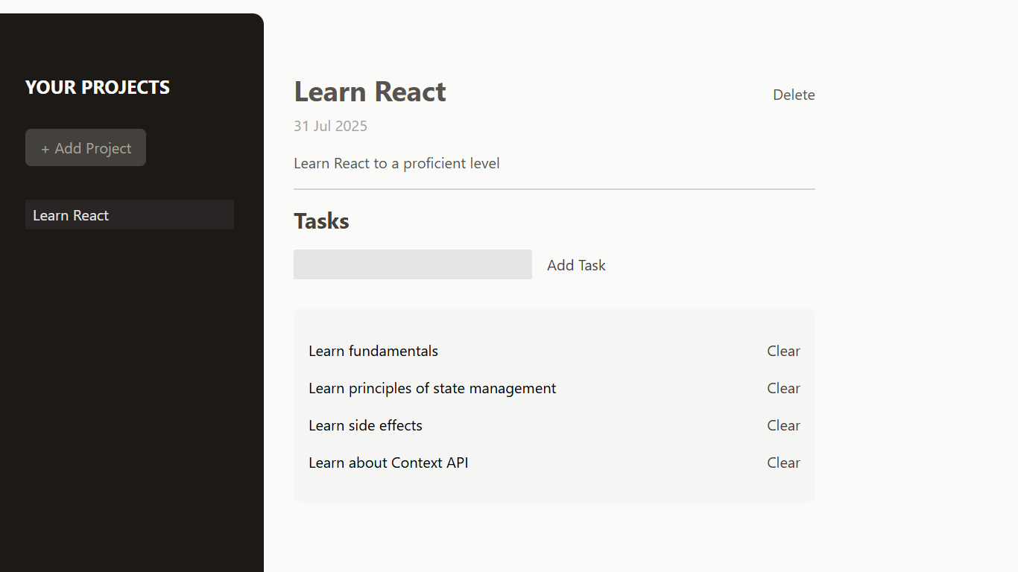
Task: Click the 31 Jul 2025 due date
Action: (x=330, y=126)
